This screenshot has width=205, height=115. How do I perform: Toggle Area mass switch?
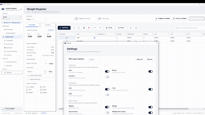tap(99, 19)
